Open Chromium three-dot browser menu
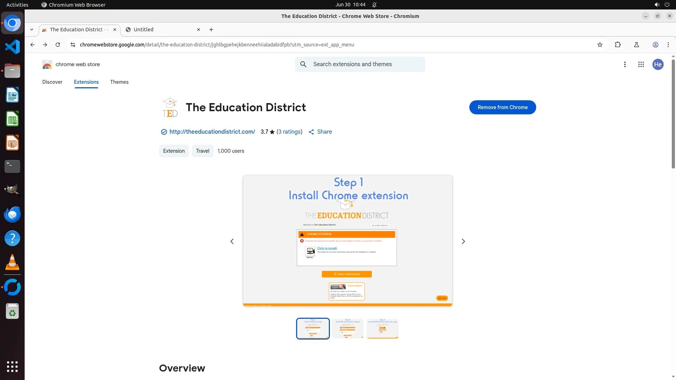This screenshot has width=676, height=380. tap(668, 45)
